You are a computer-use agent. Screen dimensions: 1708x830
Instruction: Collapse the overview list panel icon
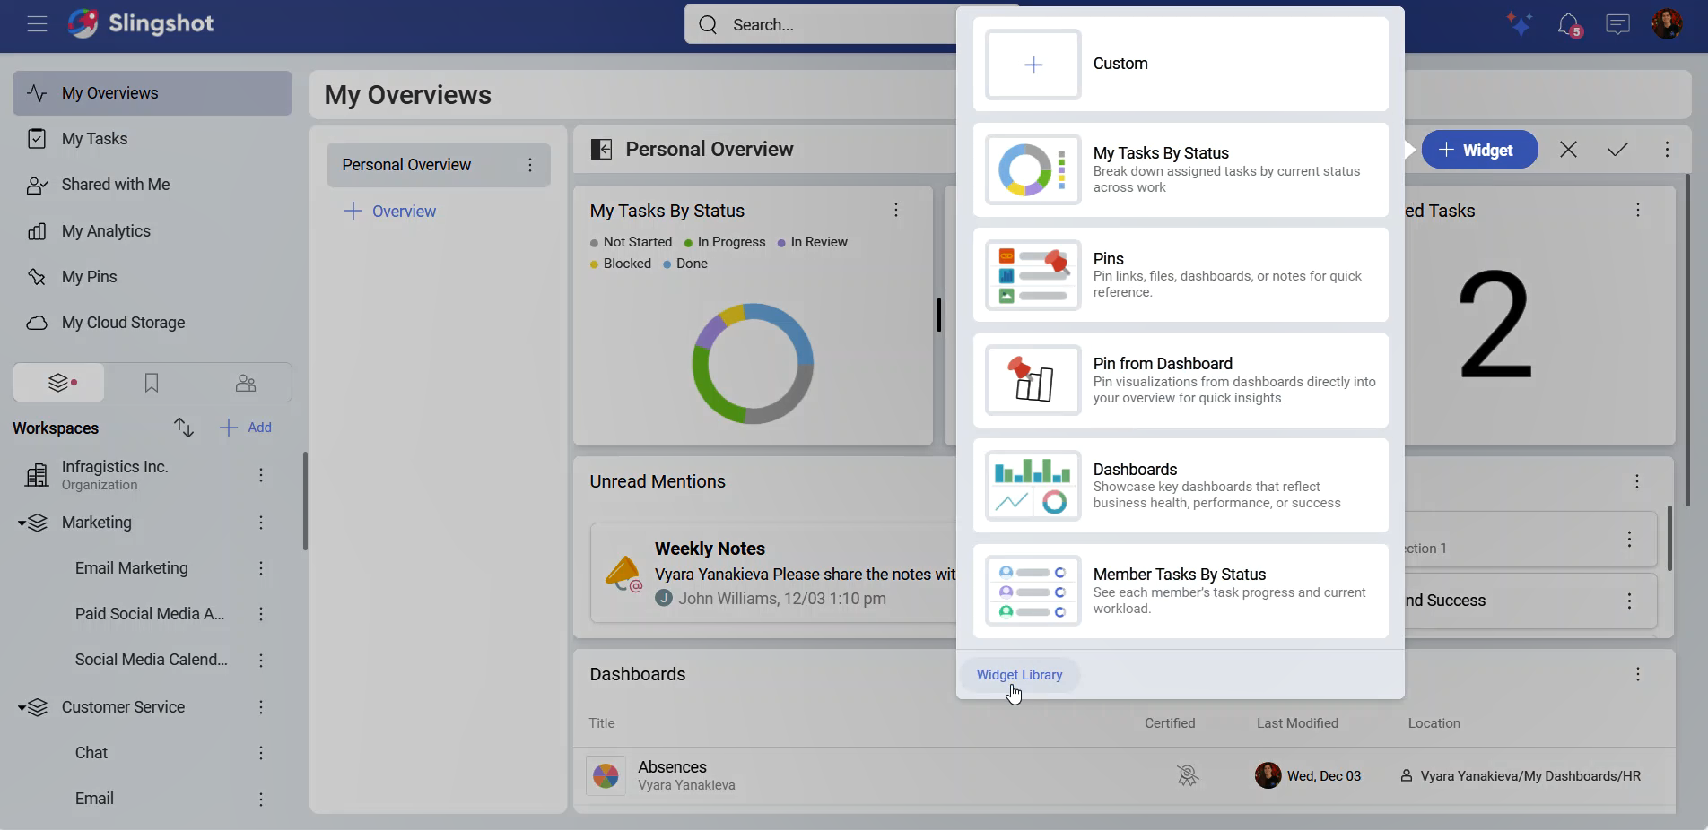click(x=601, y=150)
